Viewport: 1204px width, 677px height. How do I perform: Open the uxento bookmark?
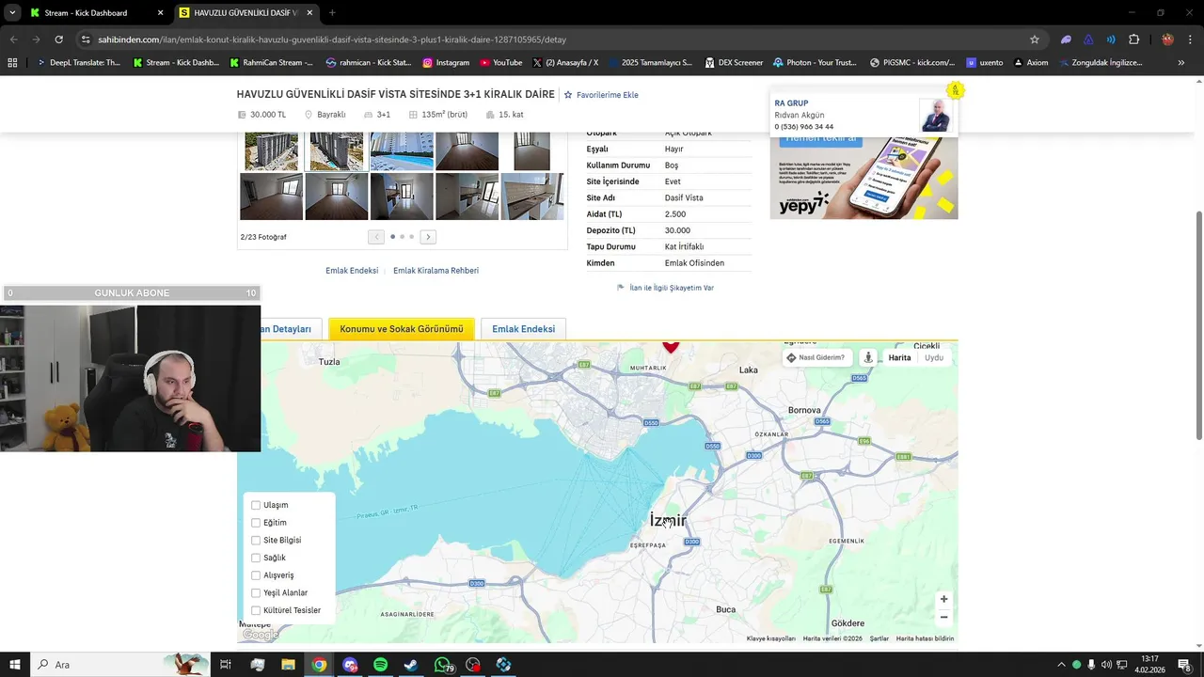click(984, 63)
